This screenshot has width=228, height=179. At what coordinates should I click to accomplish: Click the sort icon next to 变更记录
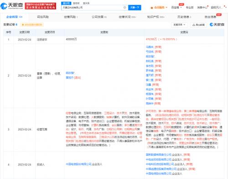16,25
